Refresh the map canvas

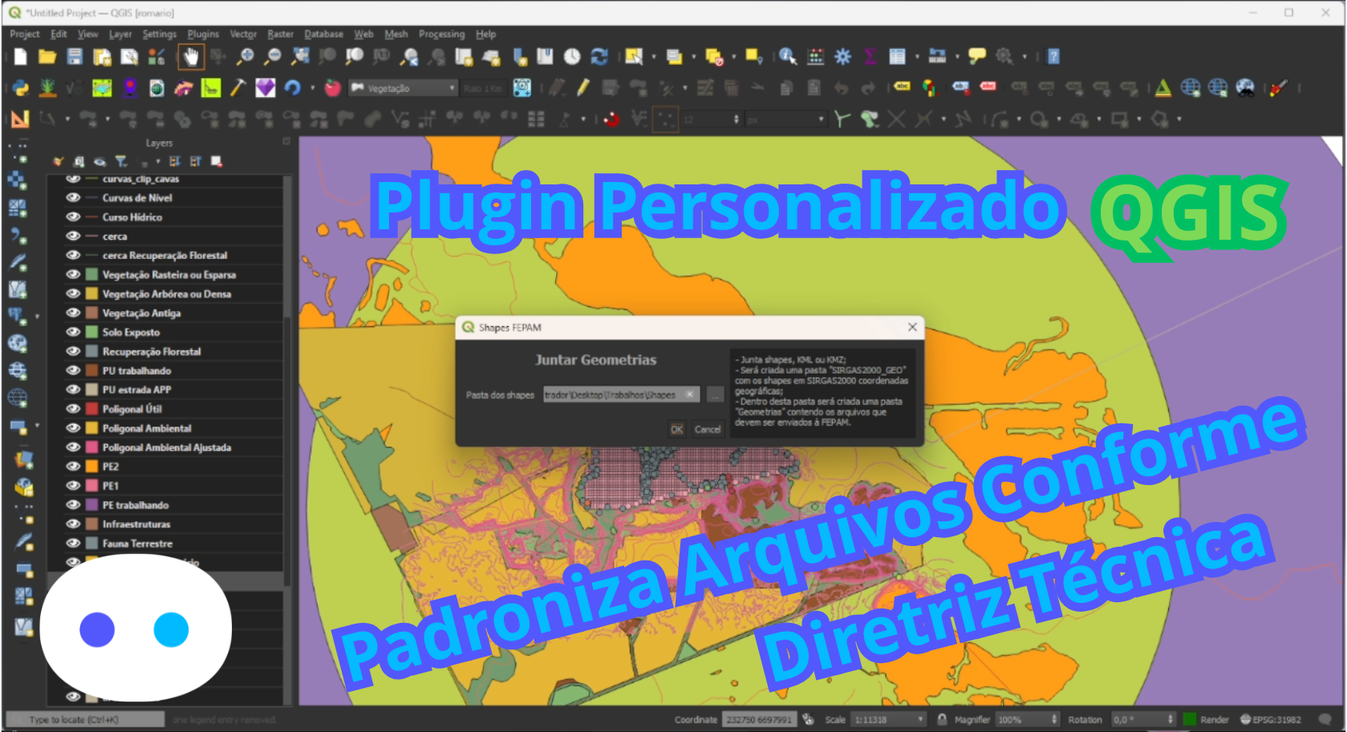point(599,57)
